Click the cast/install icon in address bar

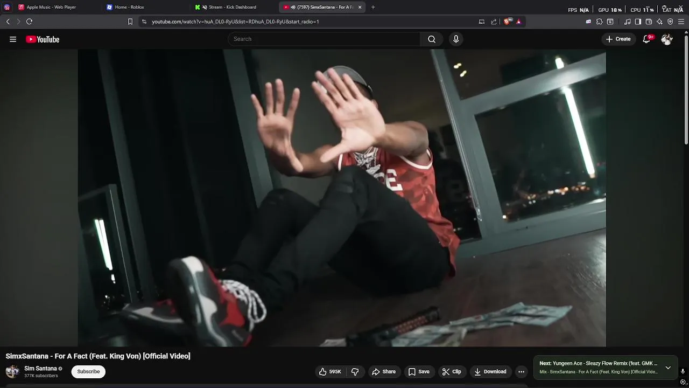(x=482, y=22)
